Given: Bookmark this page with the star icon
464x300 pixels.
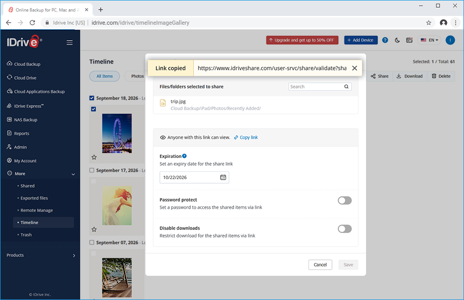Looking at the screenshot, I should click(428, 23).
